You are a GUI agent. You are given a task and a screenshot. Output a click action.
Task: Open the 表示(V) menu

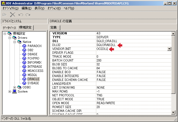pos(39,8)
